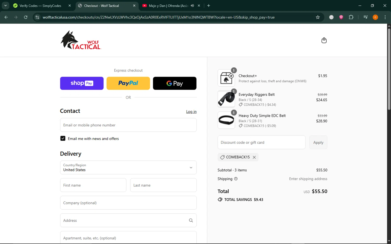Bookmark this page with the star icon

pyautogui.click(x=318, y=17)
